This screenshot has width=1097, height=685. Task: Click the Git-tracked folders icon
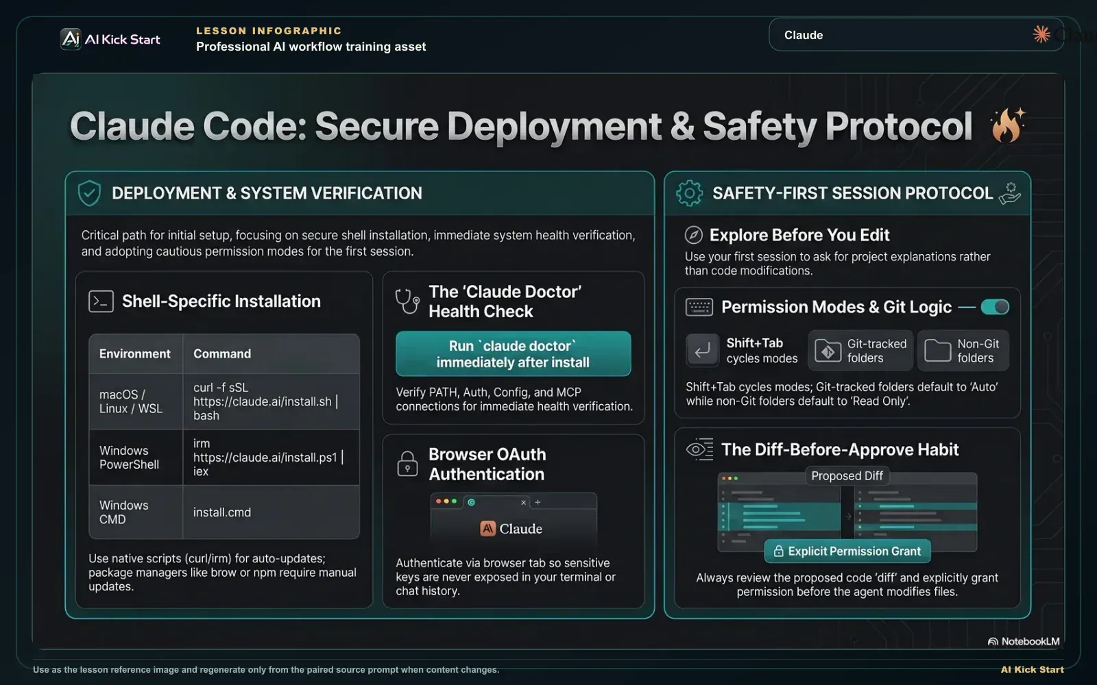tap(828, 351)
